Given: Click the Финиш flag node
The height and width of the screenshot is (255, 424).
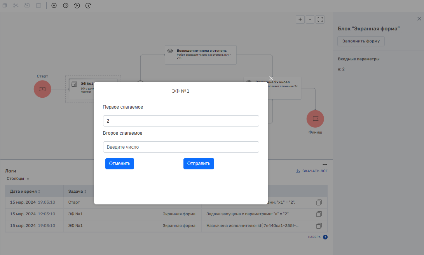Looking at the screenshot, I should coord(315,119).
